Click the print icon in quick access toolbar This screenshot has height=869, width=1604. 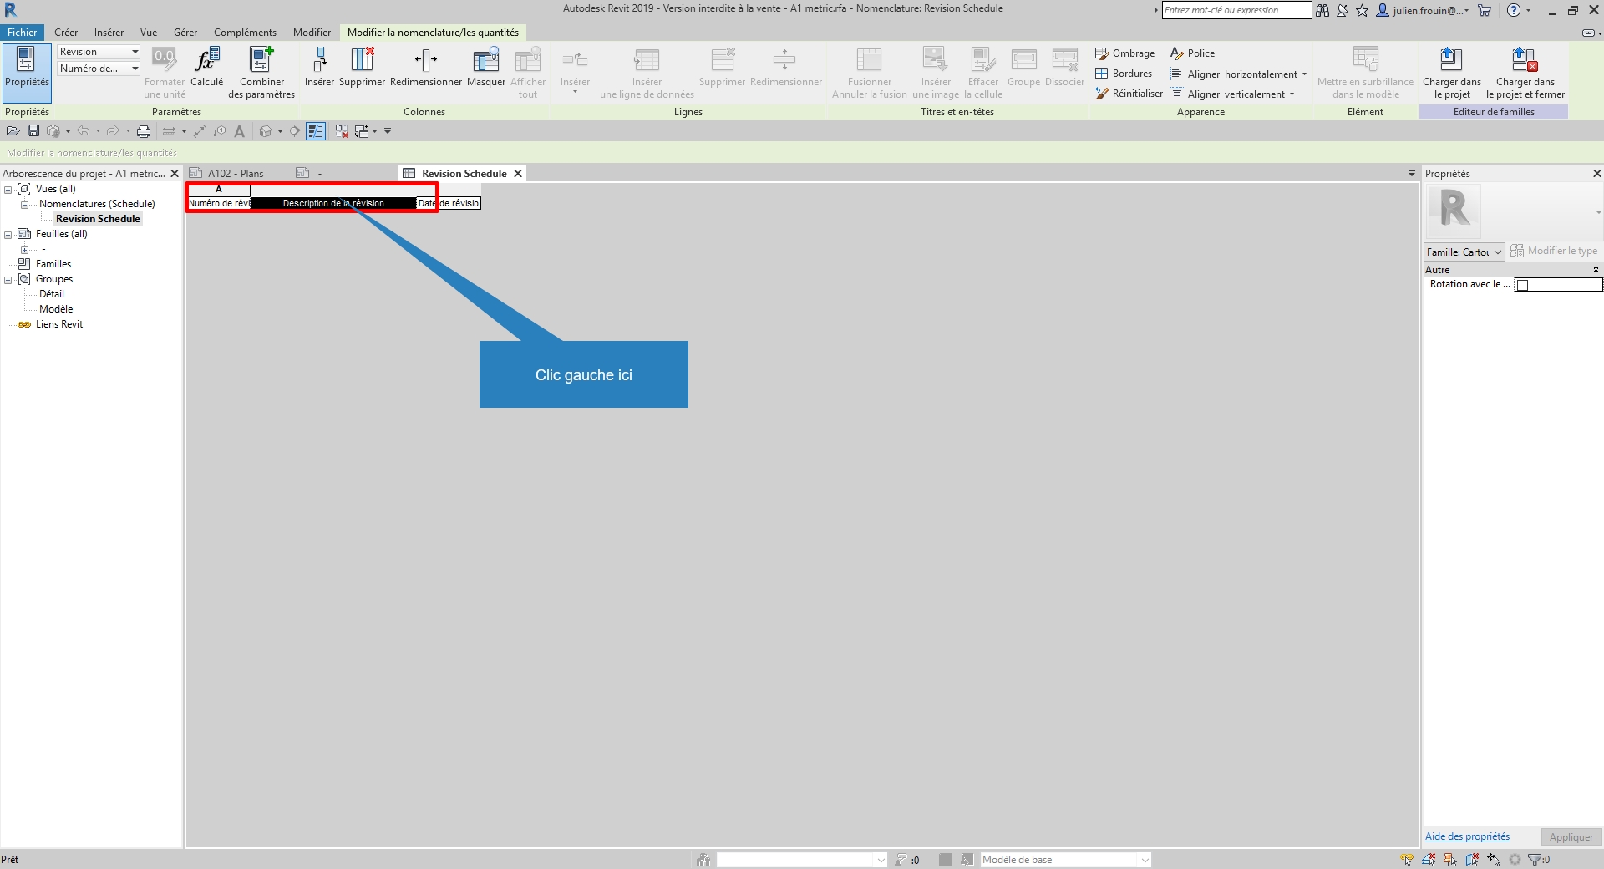click(x=144, y=131)
